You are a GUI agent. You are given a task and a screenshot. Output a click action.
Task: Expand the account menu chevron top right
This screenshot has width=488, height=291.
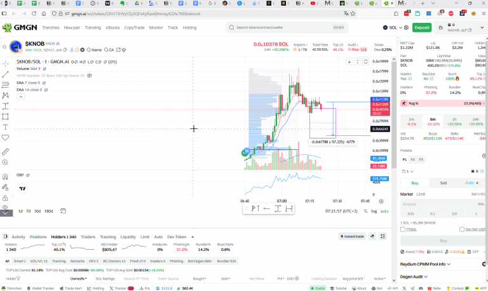[482, 28]
